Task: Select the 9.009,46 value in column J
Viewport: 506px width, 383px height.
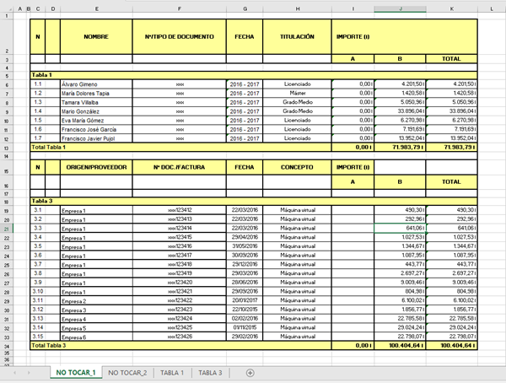Action: pyautogui.click(x=400, y=283)
